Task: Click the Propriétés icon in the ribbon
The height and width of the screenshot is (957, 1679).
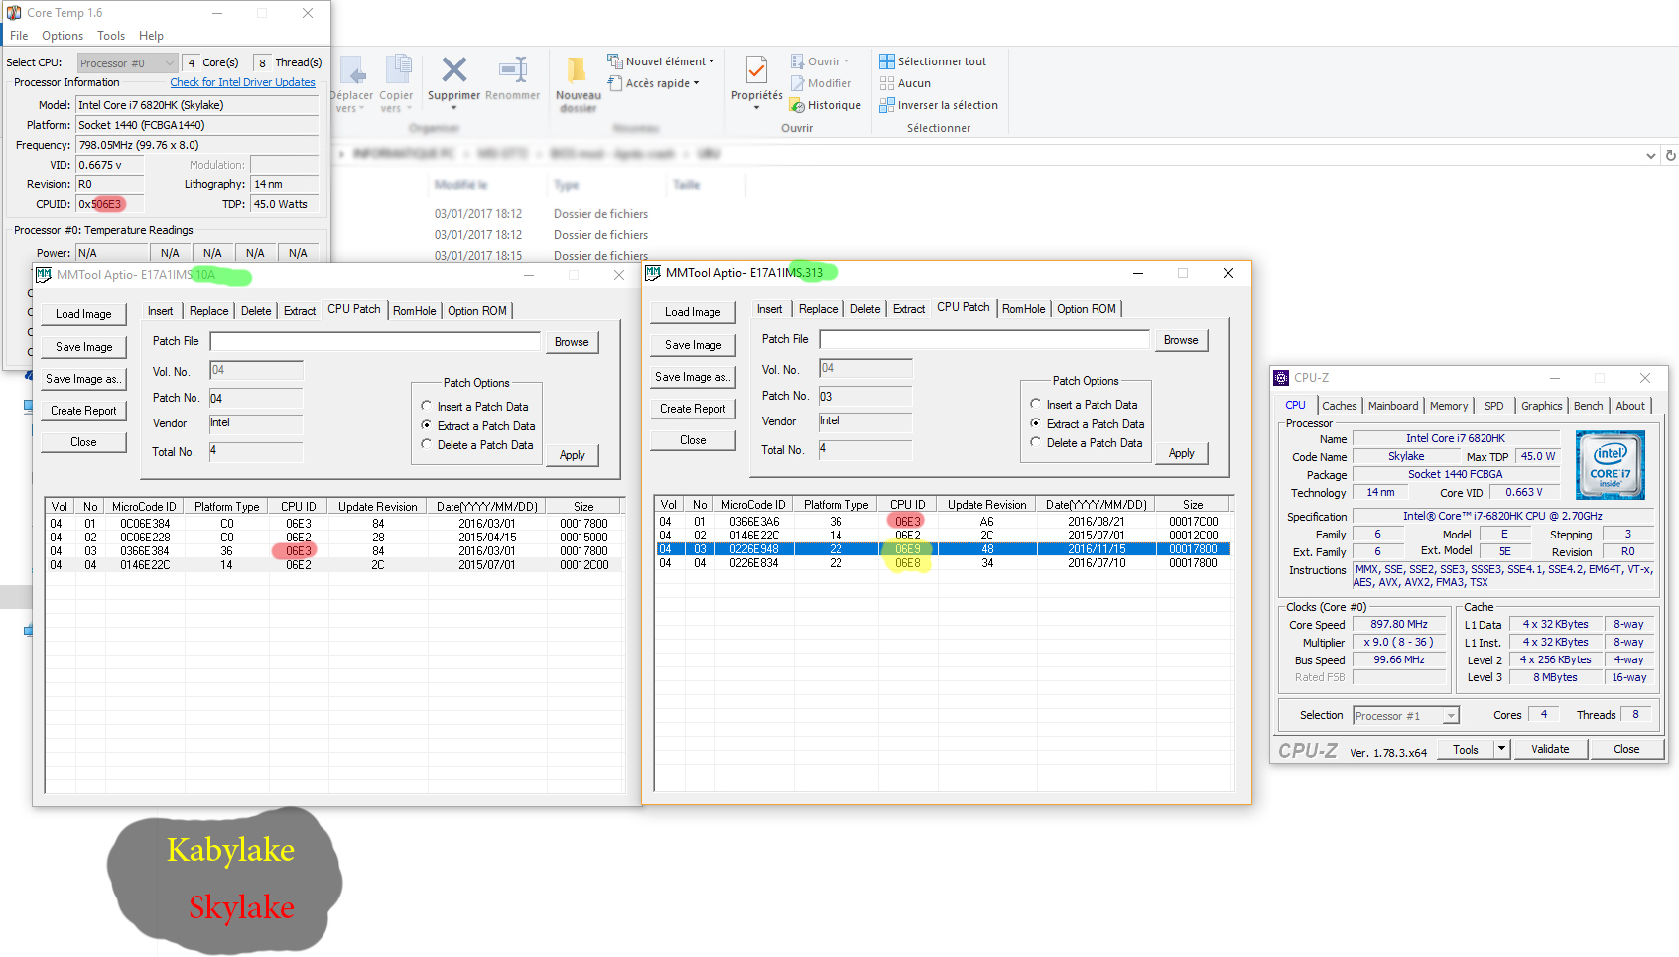Action: 756,70
